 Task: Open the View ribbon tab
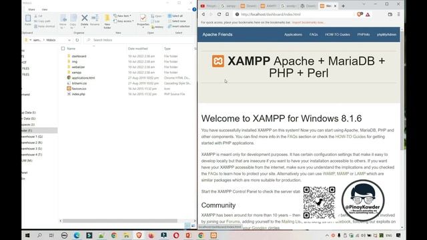[45, 9]
